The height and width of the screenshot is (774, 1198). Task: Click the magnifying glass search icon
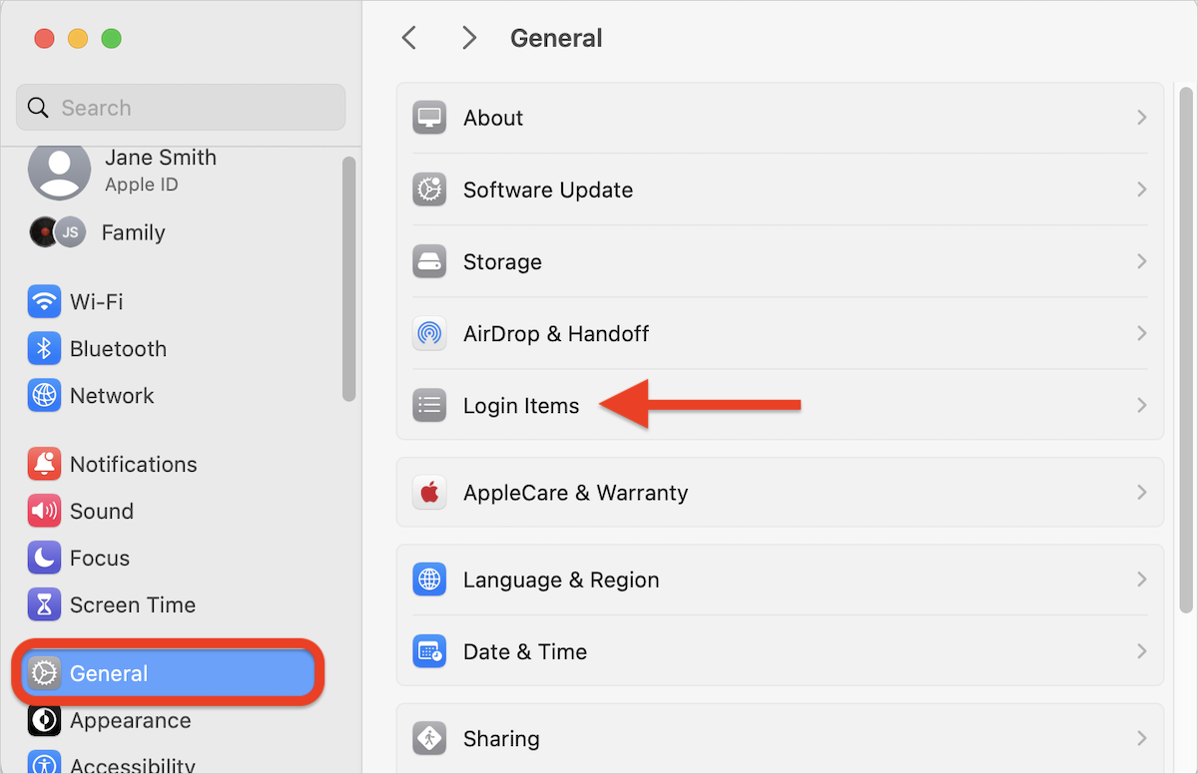(x=38, y=108)
